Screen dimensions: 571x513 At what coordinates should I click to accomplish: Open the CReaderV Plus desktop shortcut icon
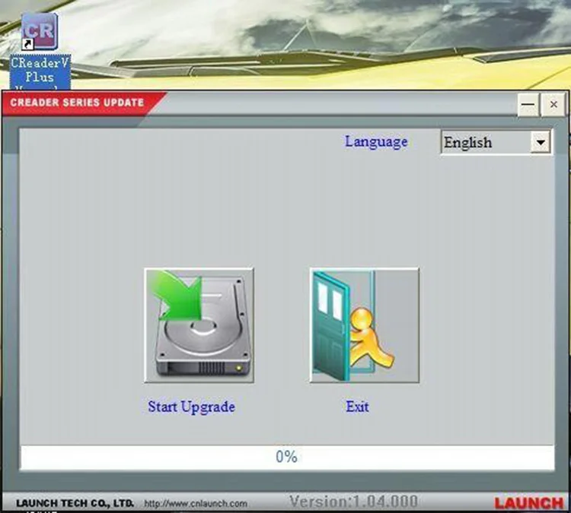40,31
